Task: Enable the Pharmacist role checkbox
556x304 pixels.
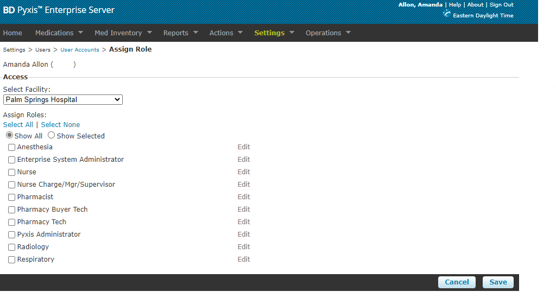Action: pos(11,198)
